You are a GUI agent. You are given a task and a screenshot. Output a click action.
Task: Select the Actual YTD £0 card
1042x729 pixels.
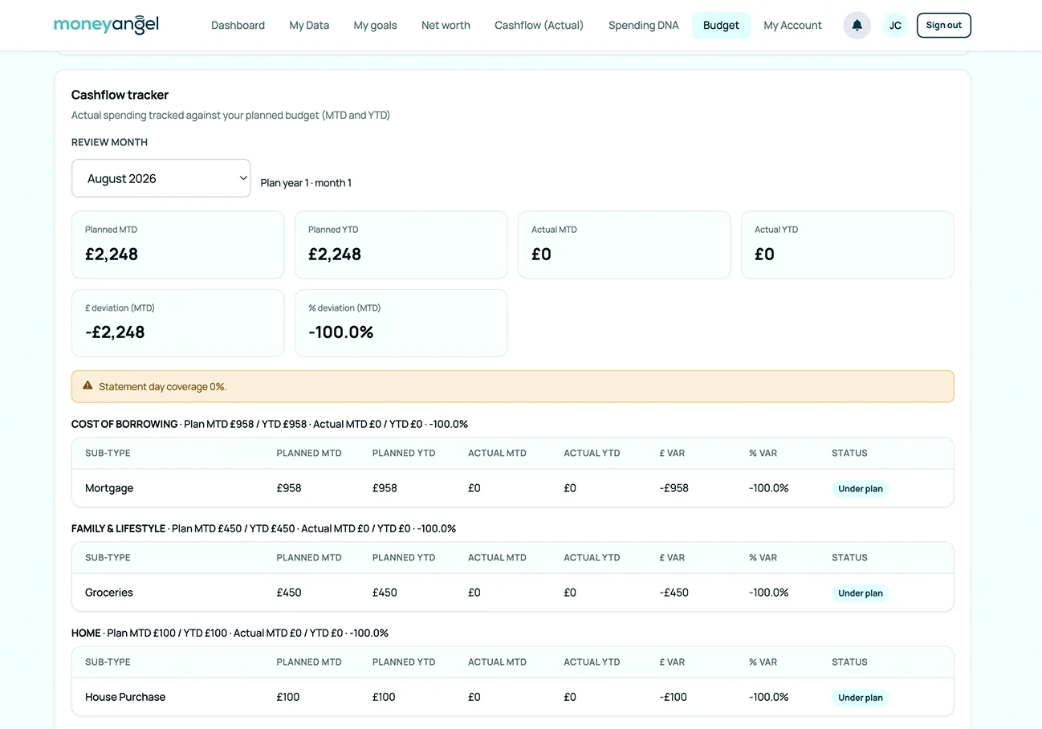(848, 245)
